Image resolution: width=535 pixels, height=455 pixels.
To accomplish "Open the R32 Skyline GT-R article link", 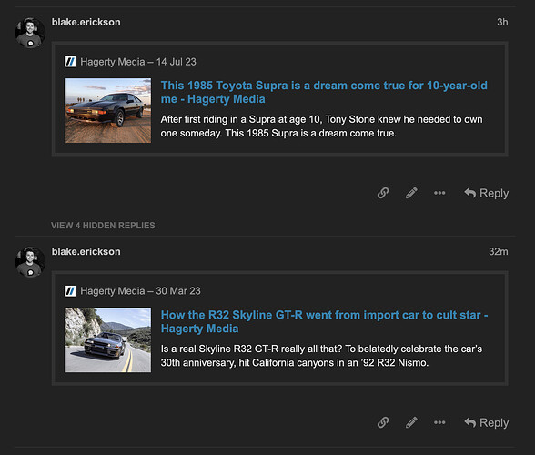I will (x=324, y=321).
